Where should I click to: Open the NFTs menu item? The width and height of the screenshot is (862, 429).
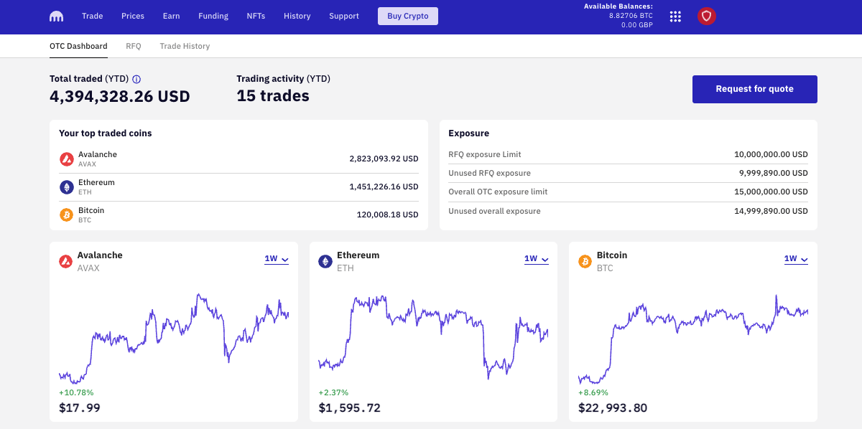point(256,16)
